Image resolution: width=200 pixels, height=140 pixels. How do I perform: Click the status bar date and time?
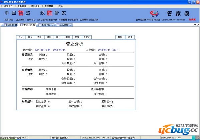[171, 138]
